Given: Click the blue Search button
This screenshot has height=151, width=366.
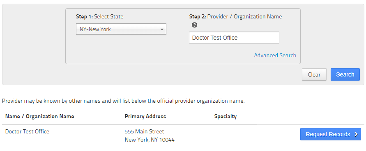Looking at the screenshot, I should click(345, 74).
